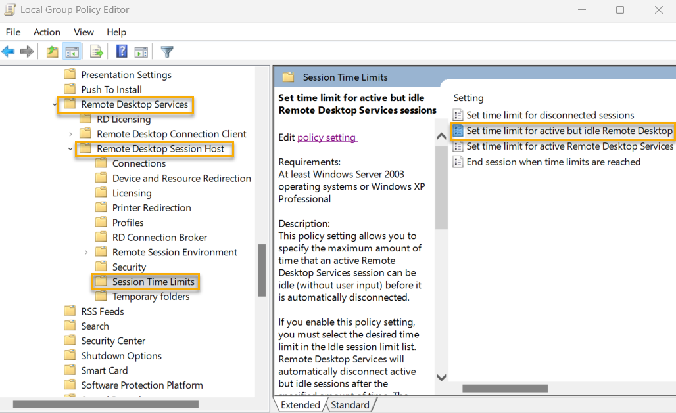The width and height of the screenshot is (676, 413).
Task: Click the Export List toolbar icon
Action: [95, 51]
